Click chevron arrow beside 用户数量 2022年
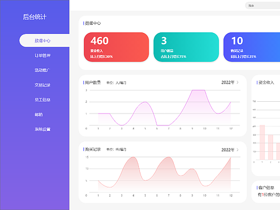 (237, 82)
